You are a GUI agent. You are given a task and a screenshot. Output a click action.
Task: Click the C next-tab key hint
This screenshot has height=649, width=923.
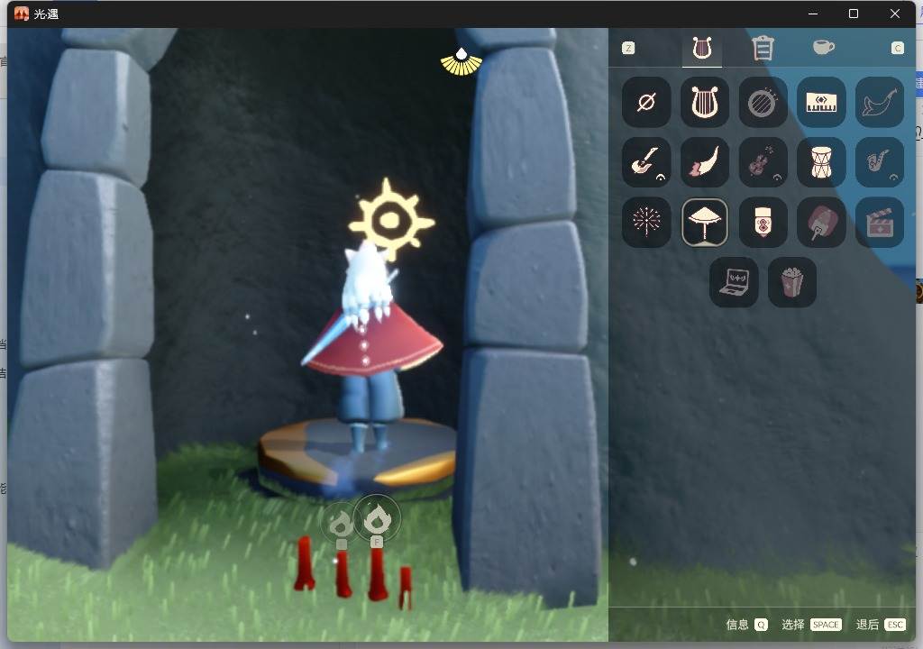point(897,48)
